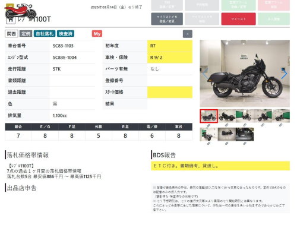The height and width of the screenshot is (225, 297).
Task: Show previous photo with left arrow
Action: coord(205,74)
